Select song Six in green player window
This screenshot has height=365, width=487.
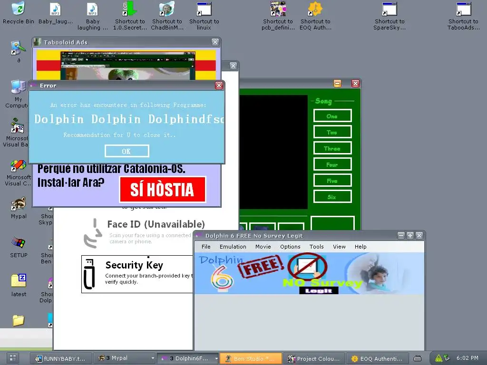pos(332,197)
